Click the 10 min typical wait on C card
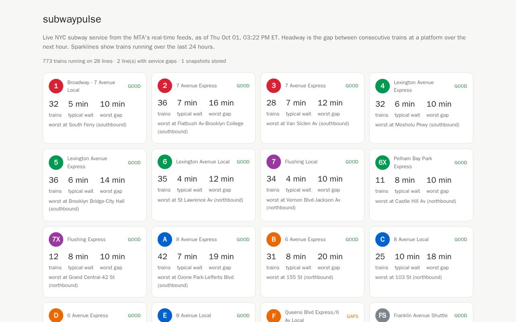 [407, 256]
